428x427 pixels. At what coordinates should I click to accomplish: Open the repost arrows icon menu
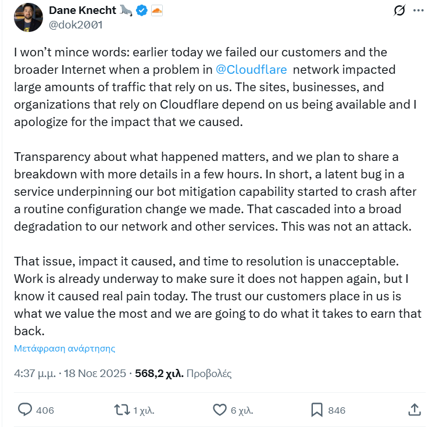coord(122,410)
